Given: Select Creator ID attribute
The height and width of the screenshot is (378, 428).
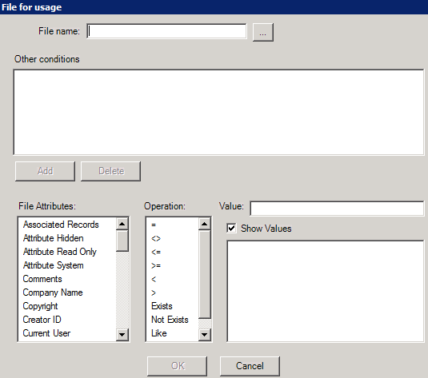Looking at the screenshot, I should point(42,320).
